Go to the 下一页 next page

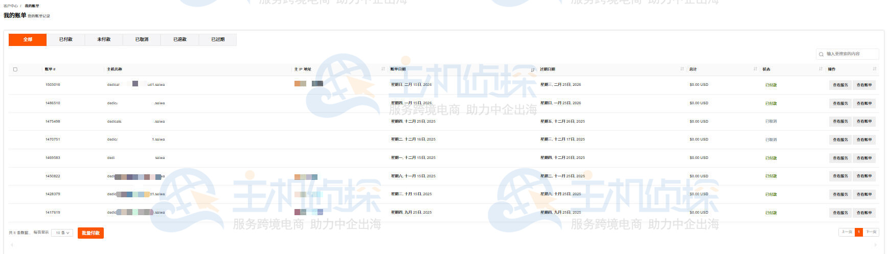[871, 232]
